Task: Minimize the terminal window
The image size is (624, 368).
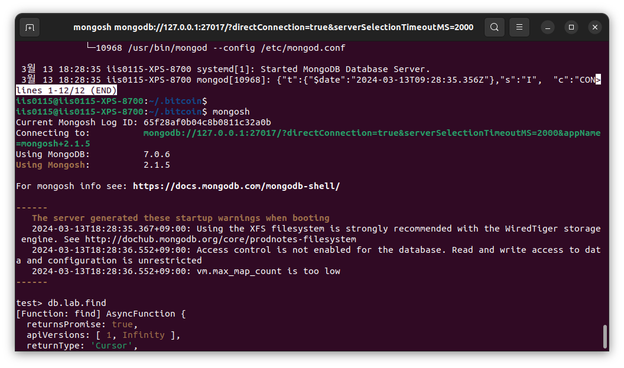Action: (548, 27)
